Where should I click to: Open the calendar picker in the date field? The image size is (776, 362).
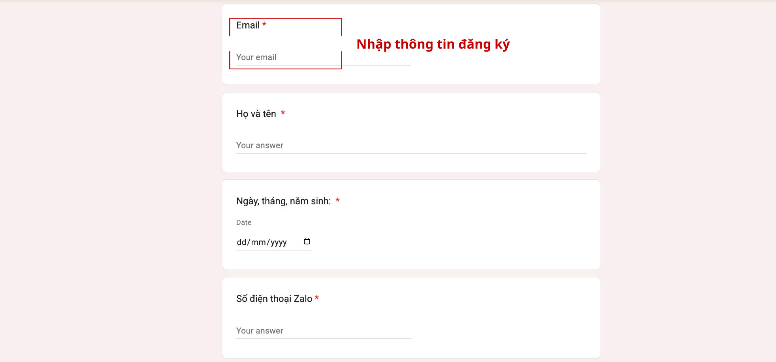pyautogui.click(x=307, y=241)
